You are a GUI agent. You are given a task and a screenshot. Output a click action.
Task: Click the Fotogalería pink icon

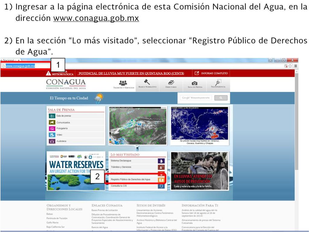(52, 129)
